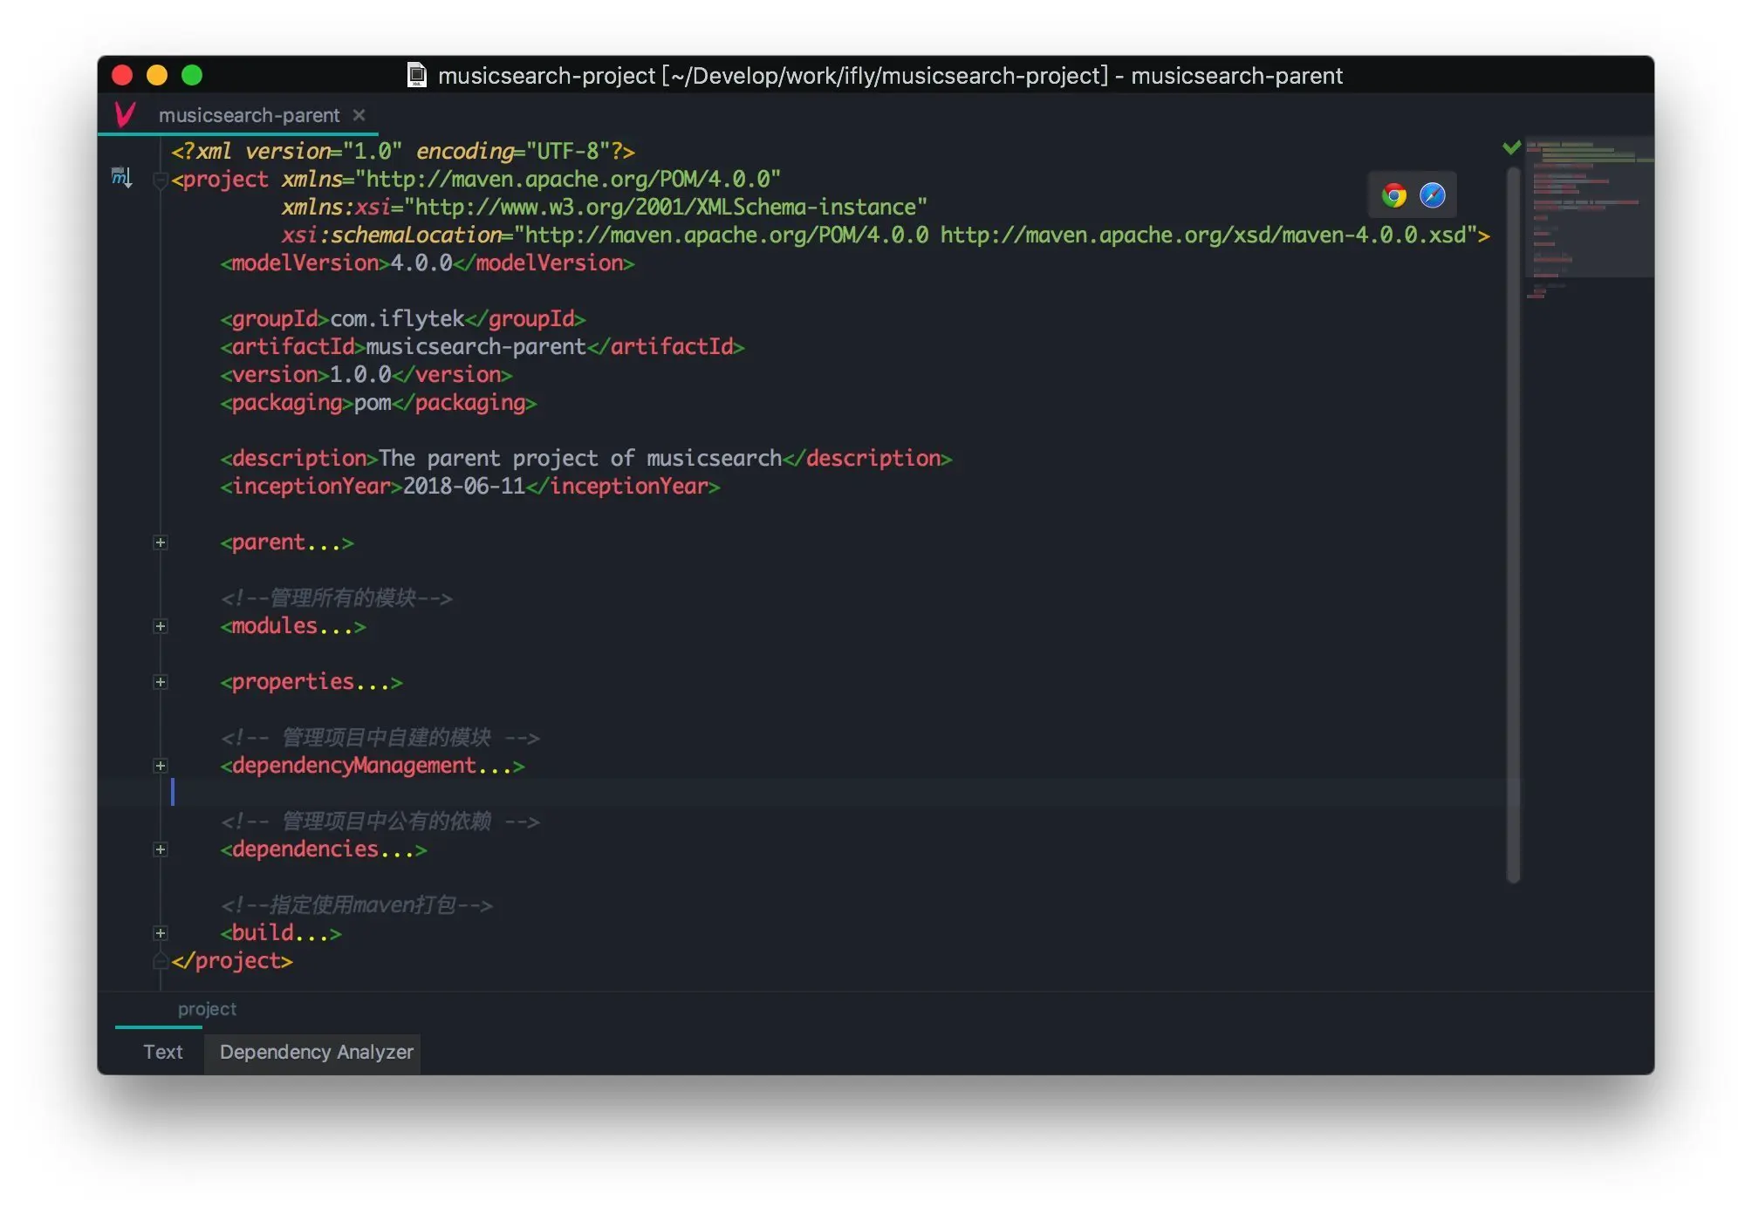Open in Safari browser icon

pos(1432,195)
